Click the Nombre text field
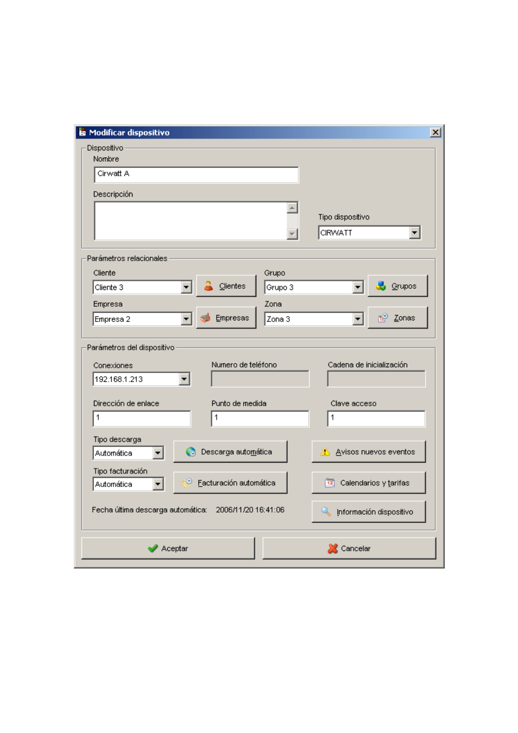518x733 pixels. pyautogui.click(x=196, y=174)
